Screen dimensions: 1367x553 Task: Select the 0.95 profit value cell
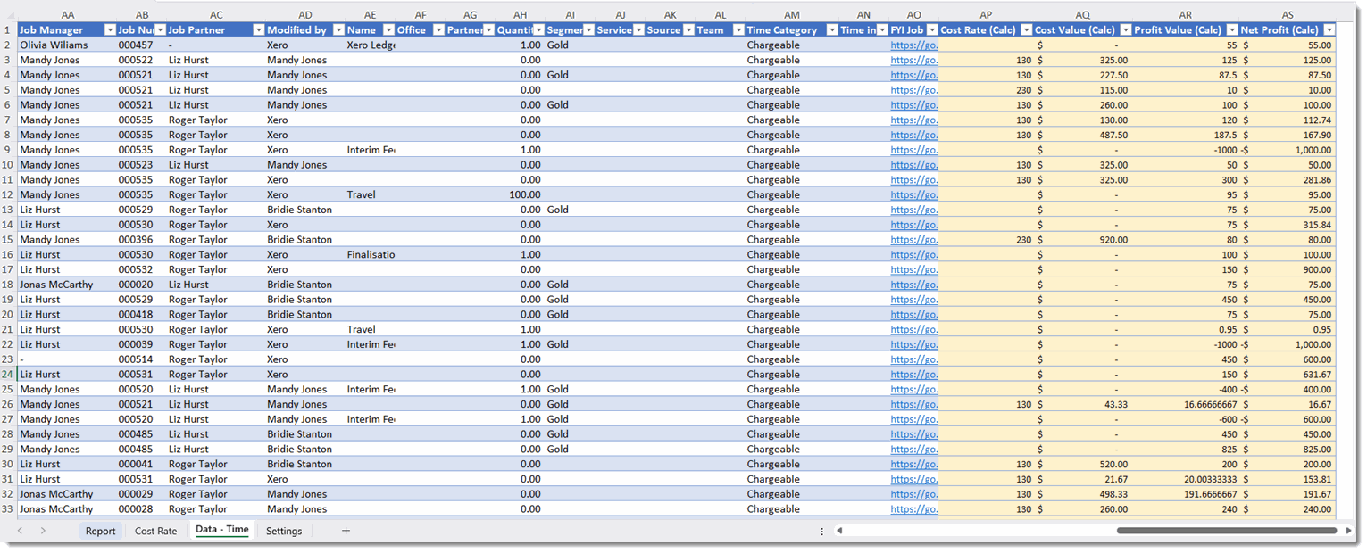(1185, 329)
